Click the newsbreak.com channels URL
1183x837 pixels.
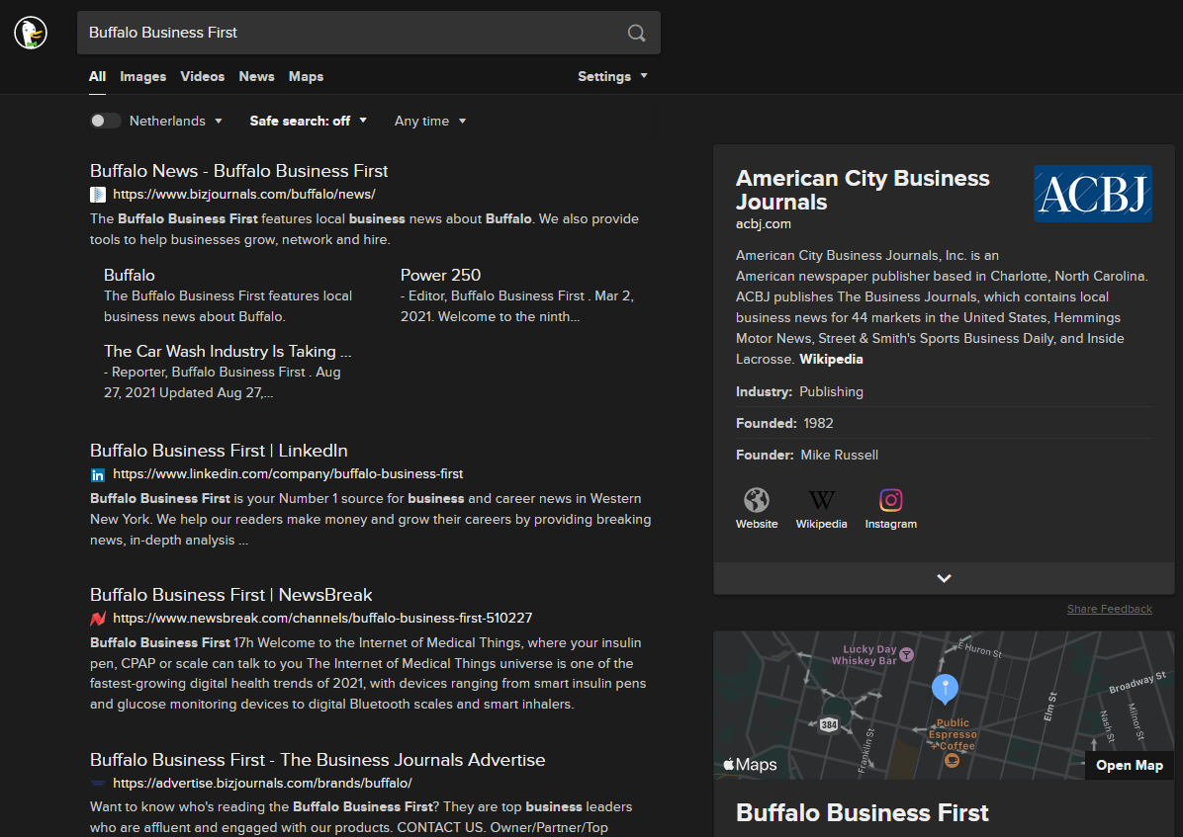(322, 619)
